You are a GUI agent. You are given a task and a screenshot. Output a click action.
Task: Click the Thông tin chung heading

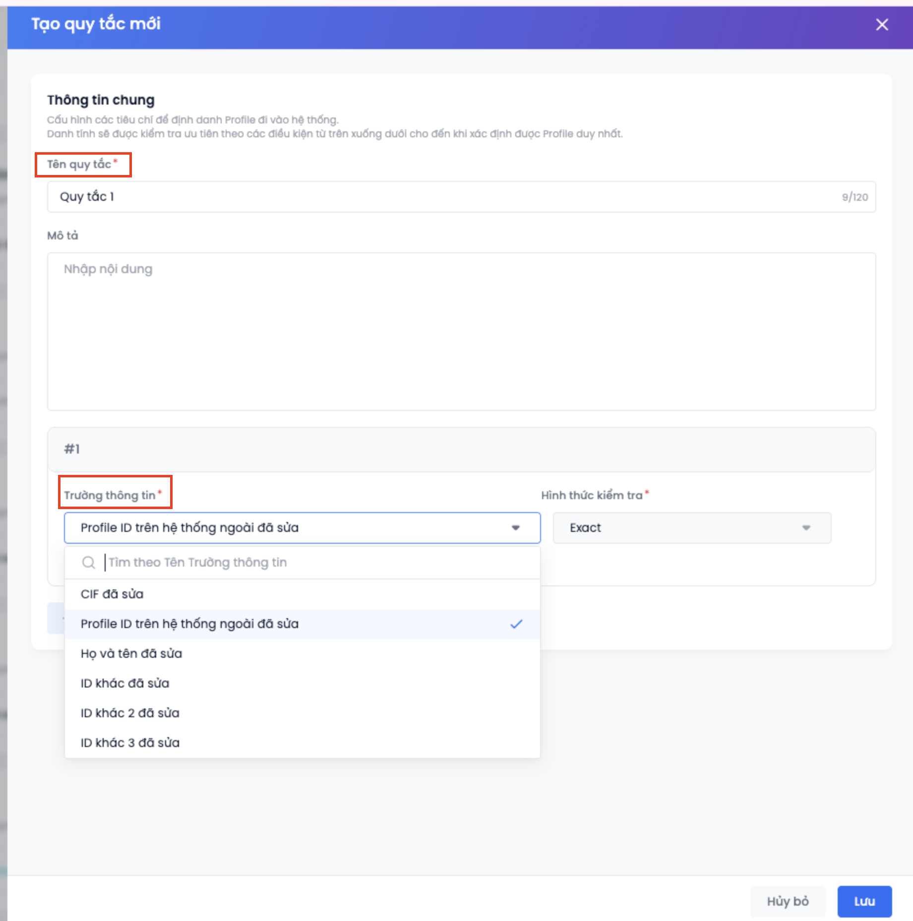pos(101,100)
